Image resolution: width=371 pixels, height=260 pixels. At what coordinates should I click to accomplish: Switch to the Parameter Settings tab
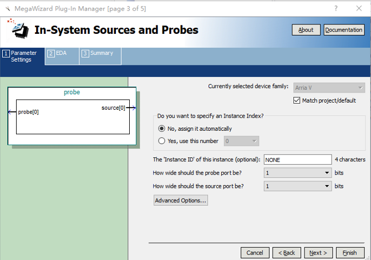(x=22, y=57)
